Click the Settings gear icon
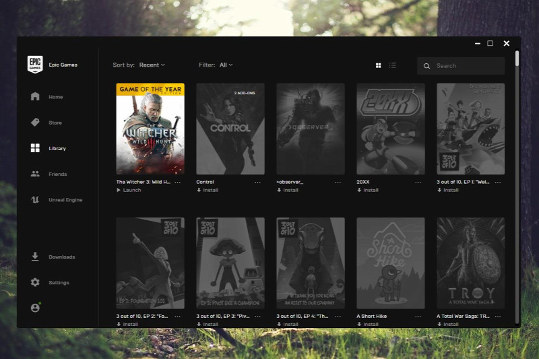This screenshot has height=359, width=539. [35, 282]
